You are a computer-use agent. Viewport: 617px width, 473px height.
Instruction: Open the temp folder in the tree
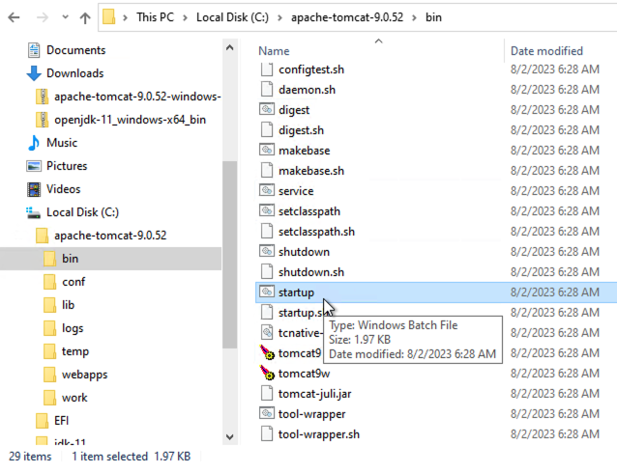(x=75, y=351)
